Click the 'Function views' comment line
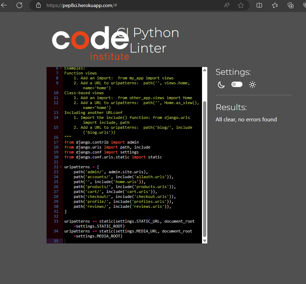306x284 pixels. (x=81, y=73)
